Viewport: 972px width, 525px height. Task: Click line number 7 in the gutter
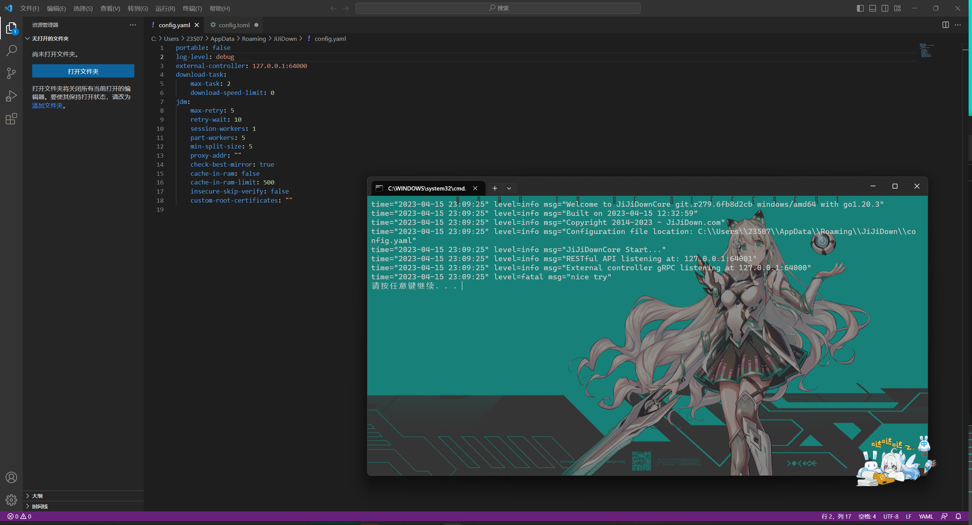[x=162, y=101]
